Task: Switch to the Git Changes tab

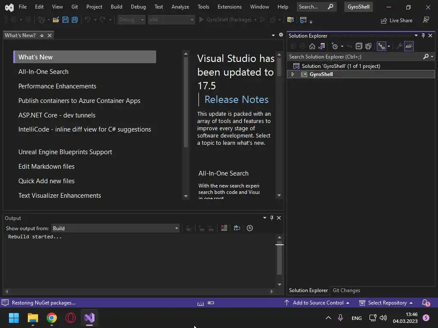Action: coord(346,290)
